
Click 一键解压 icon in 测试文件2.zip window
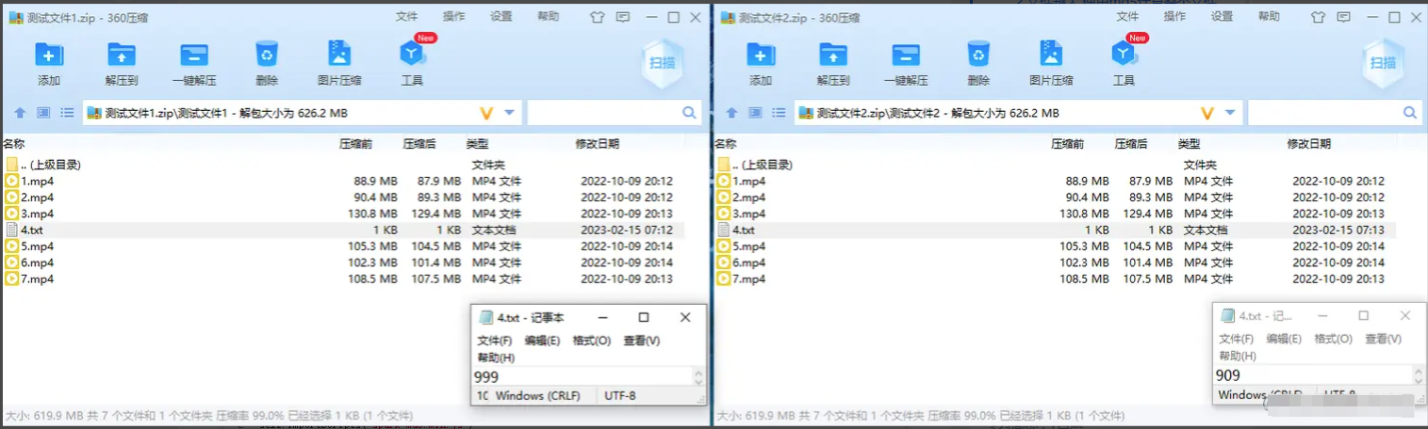pyautogui.click(x=906, y=55)
